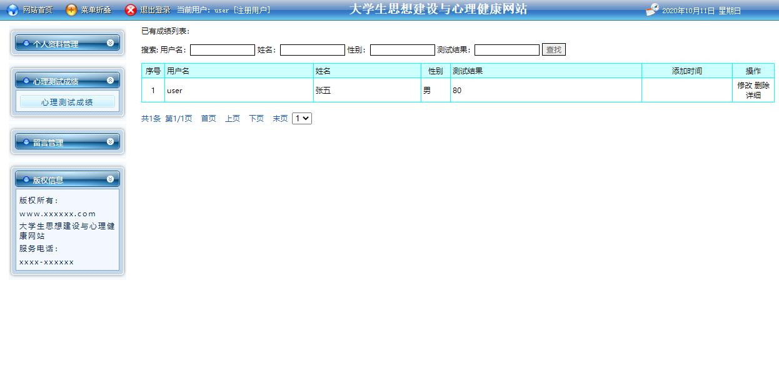Image resolution: width=779 pixels, height=390 pixels.
Task: Click the yellow 菜单折叠 collapse icon
Action: 71,9
